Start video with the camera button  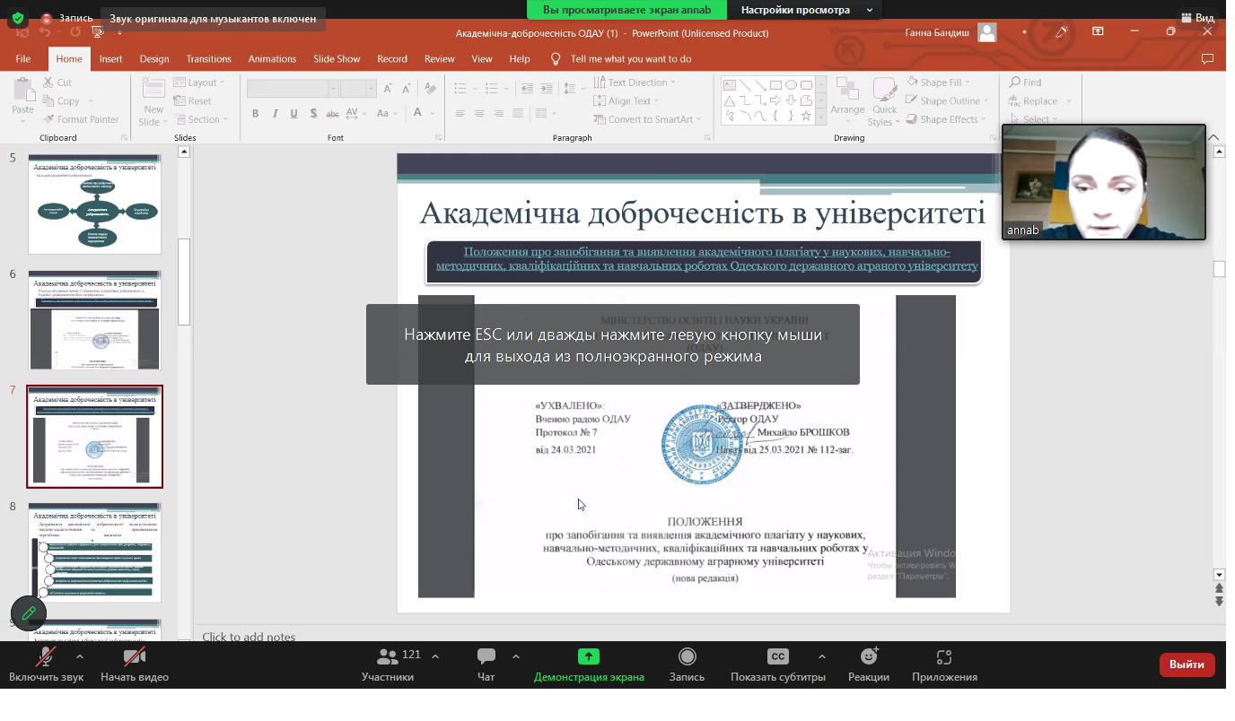pos(135,657)
